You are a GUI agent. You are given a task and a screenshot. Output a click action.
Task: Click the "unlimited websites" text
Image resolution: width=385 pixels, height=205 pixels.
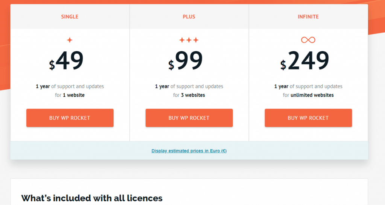coord(312,95)
